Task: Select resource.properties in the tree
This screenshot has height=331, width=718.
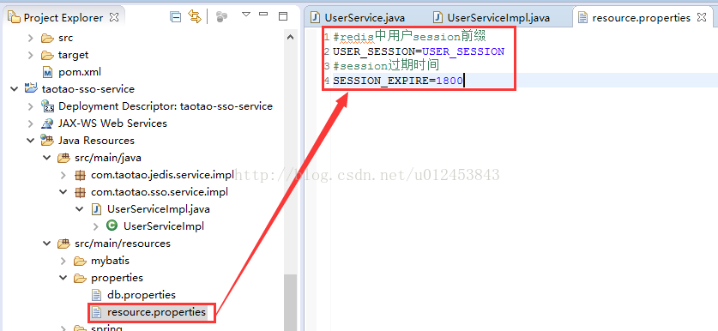Action: click(156, 312)
